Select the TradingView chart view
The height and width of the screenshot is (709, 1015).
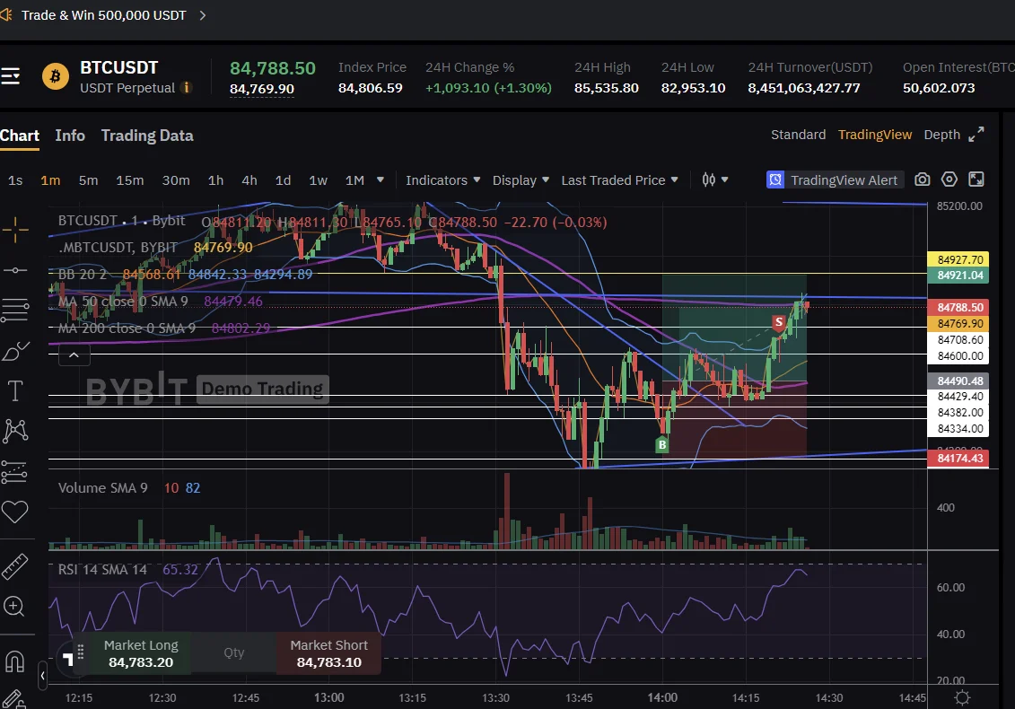874,134
